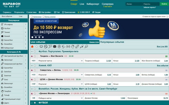Open Победа в матче market dropdown
Viewport: 169px width, 105px height.
pos(60,98)
